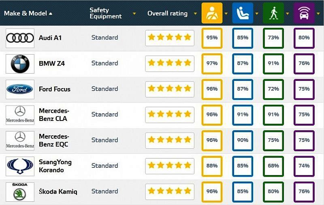
Task: Click the BMW roundel logo
Action: pyautogui.click(x=20, y=64)
